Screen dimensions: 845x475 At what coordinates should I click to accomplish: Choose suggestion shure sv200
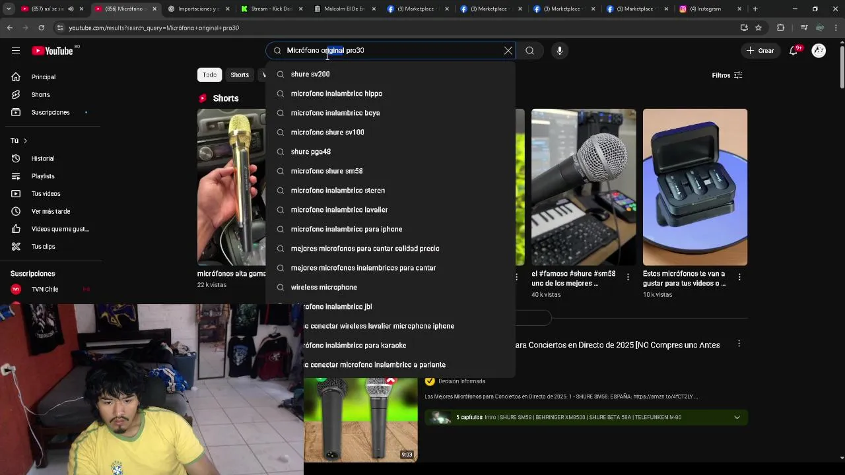[x=390, y=75]
